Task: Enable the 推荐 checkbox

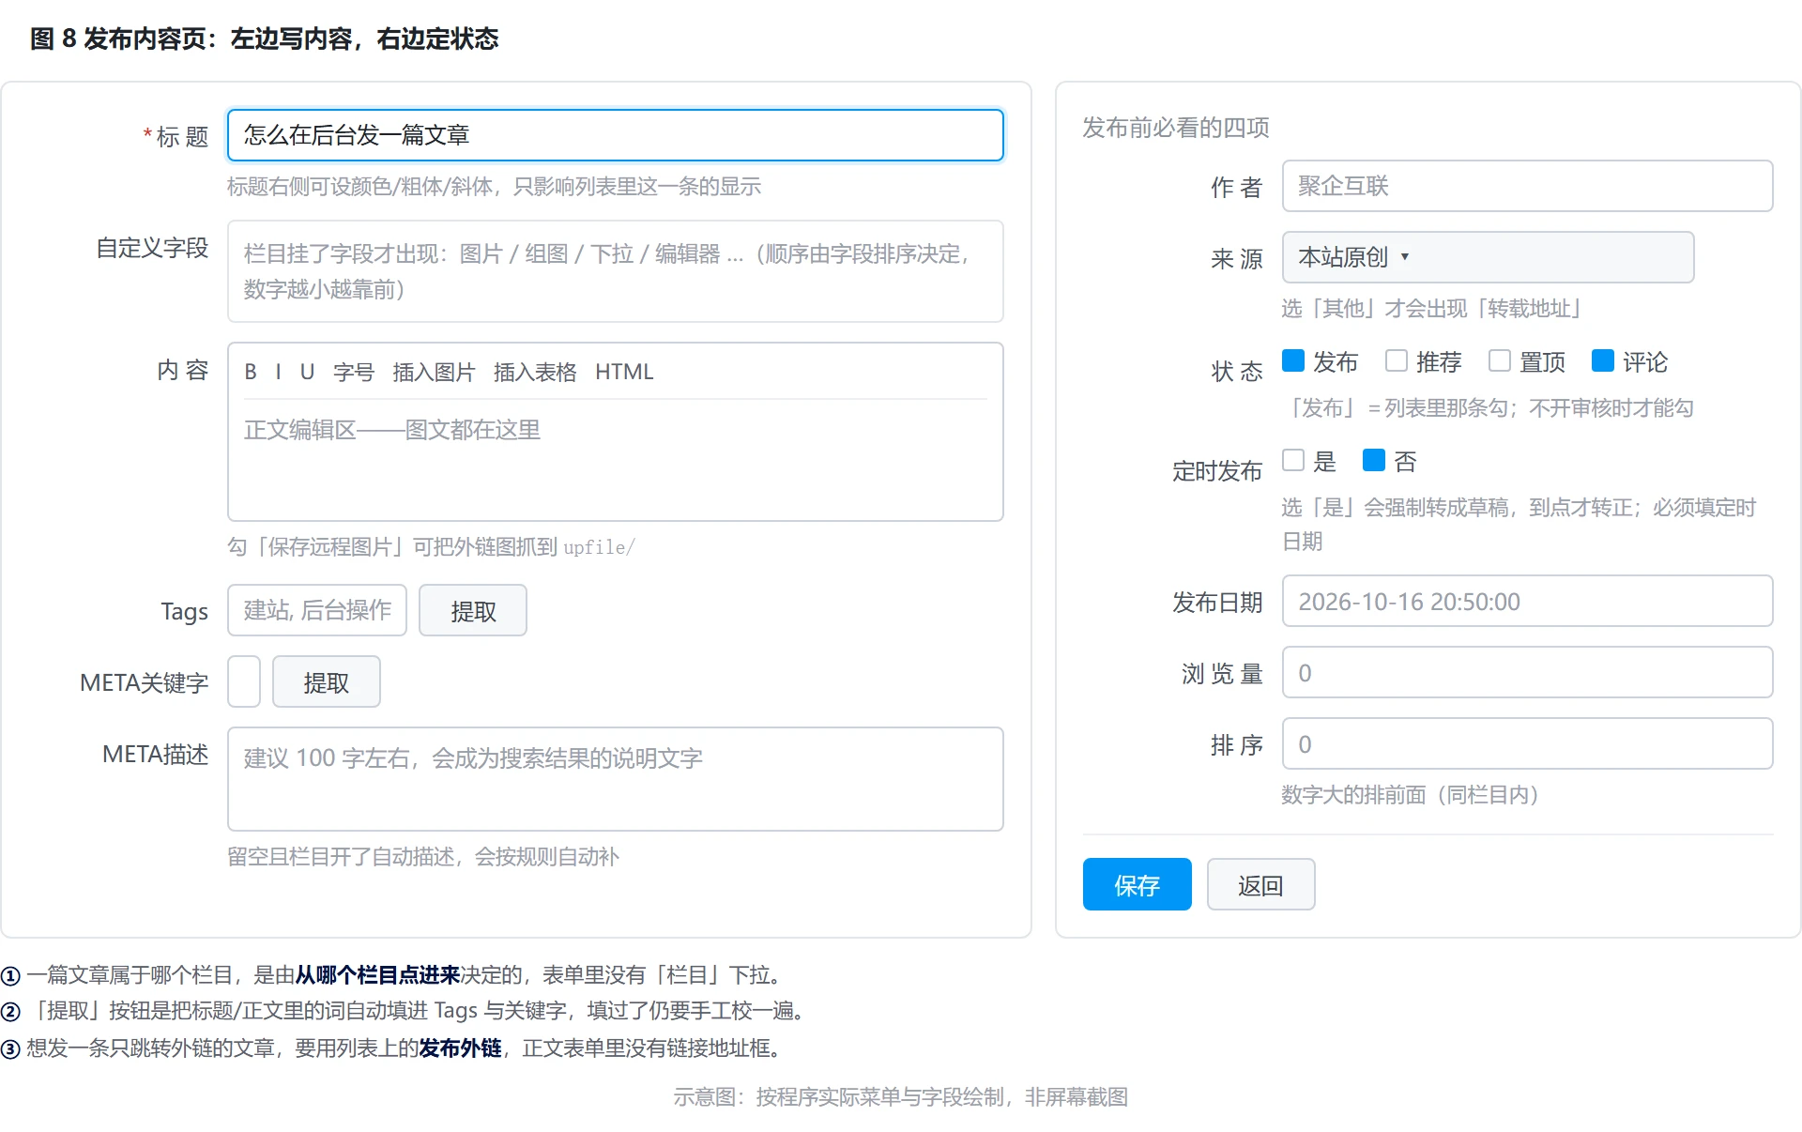Action: click(1397, 360)
